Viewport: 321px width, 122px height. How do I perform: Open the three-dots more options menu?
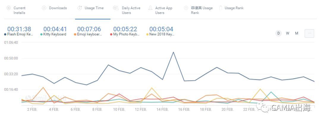coord(309,33)
